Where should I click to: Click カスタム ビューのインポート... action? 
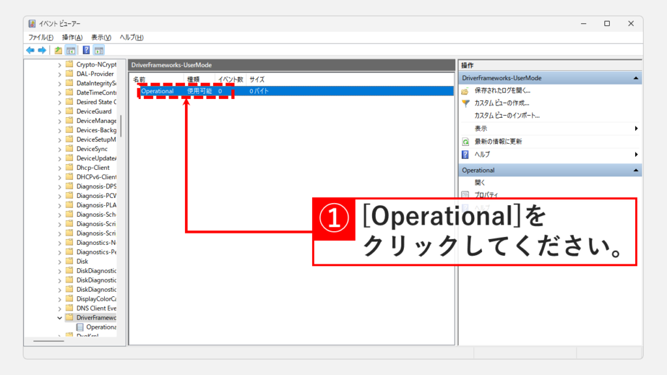tap(507, 115)
